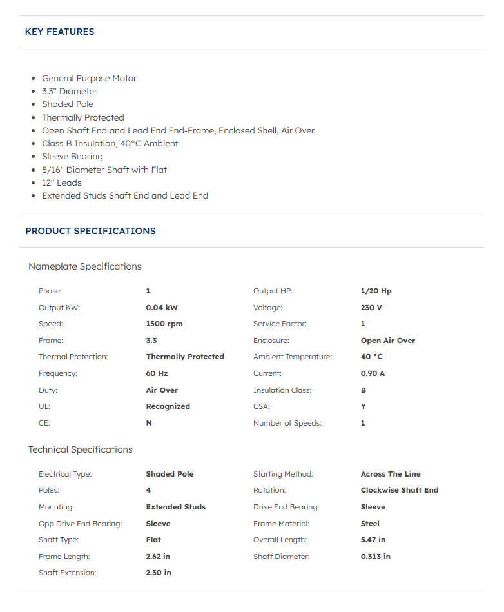
Task: Click the Thermally Protected feature bullet
Action: [83, 117]
